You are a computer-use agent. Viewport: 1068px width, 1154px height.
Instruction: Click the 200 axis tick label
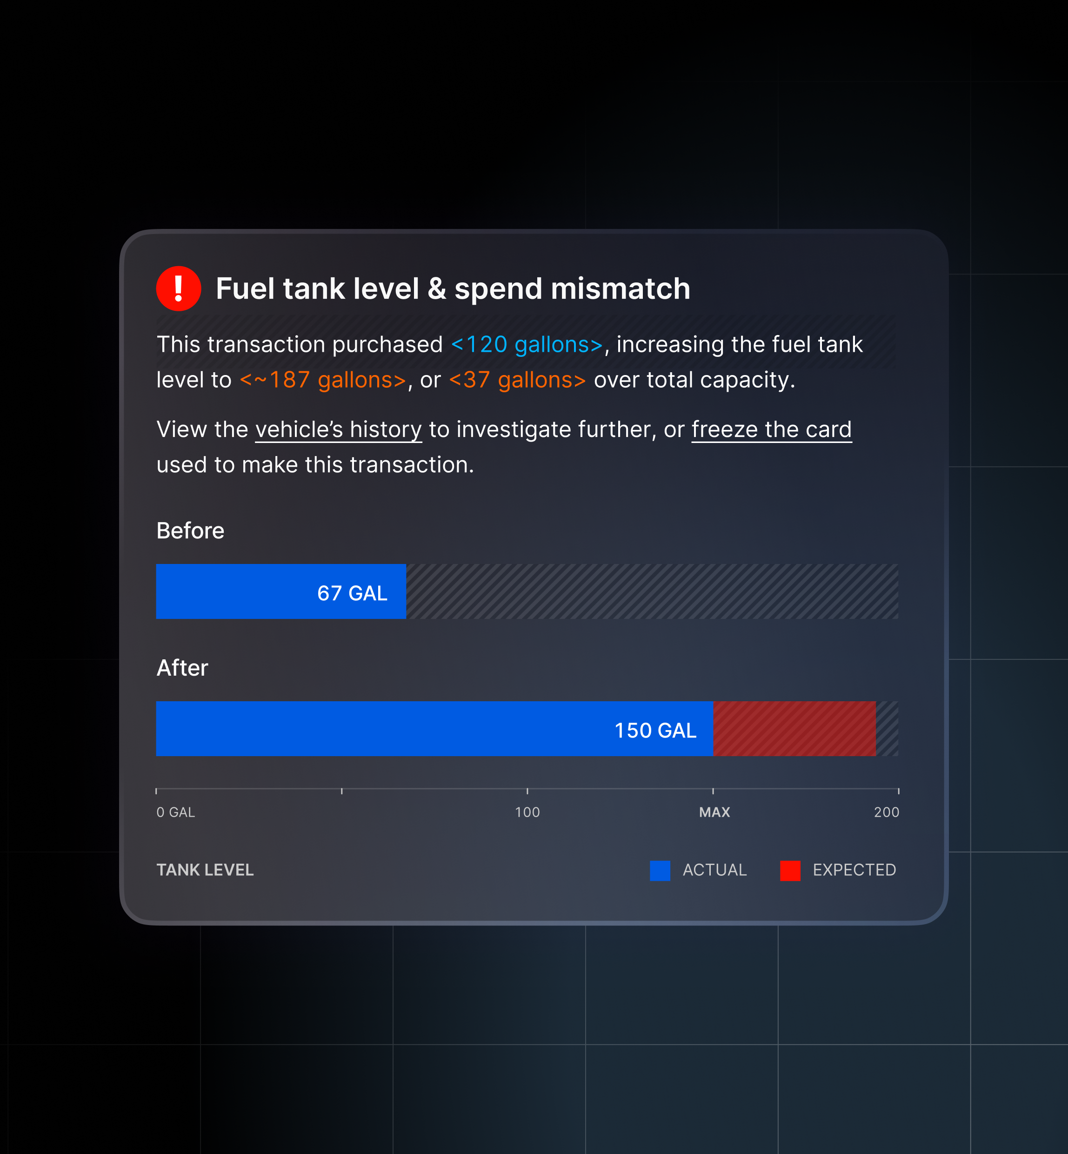pos(886,812)
